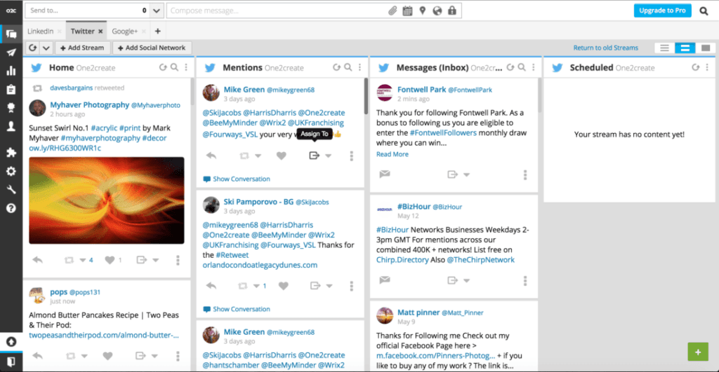Like the pops almond butter tweet
Image resolution: width=719 pixels, height=372 pixels.
(107, 356)
